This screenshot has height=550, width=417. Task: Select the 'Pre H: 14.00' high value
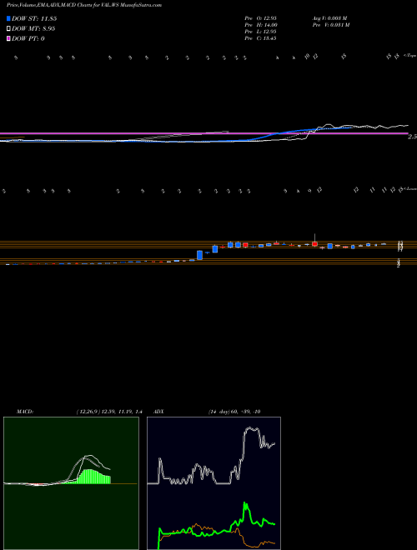261,24
